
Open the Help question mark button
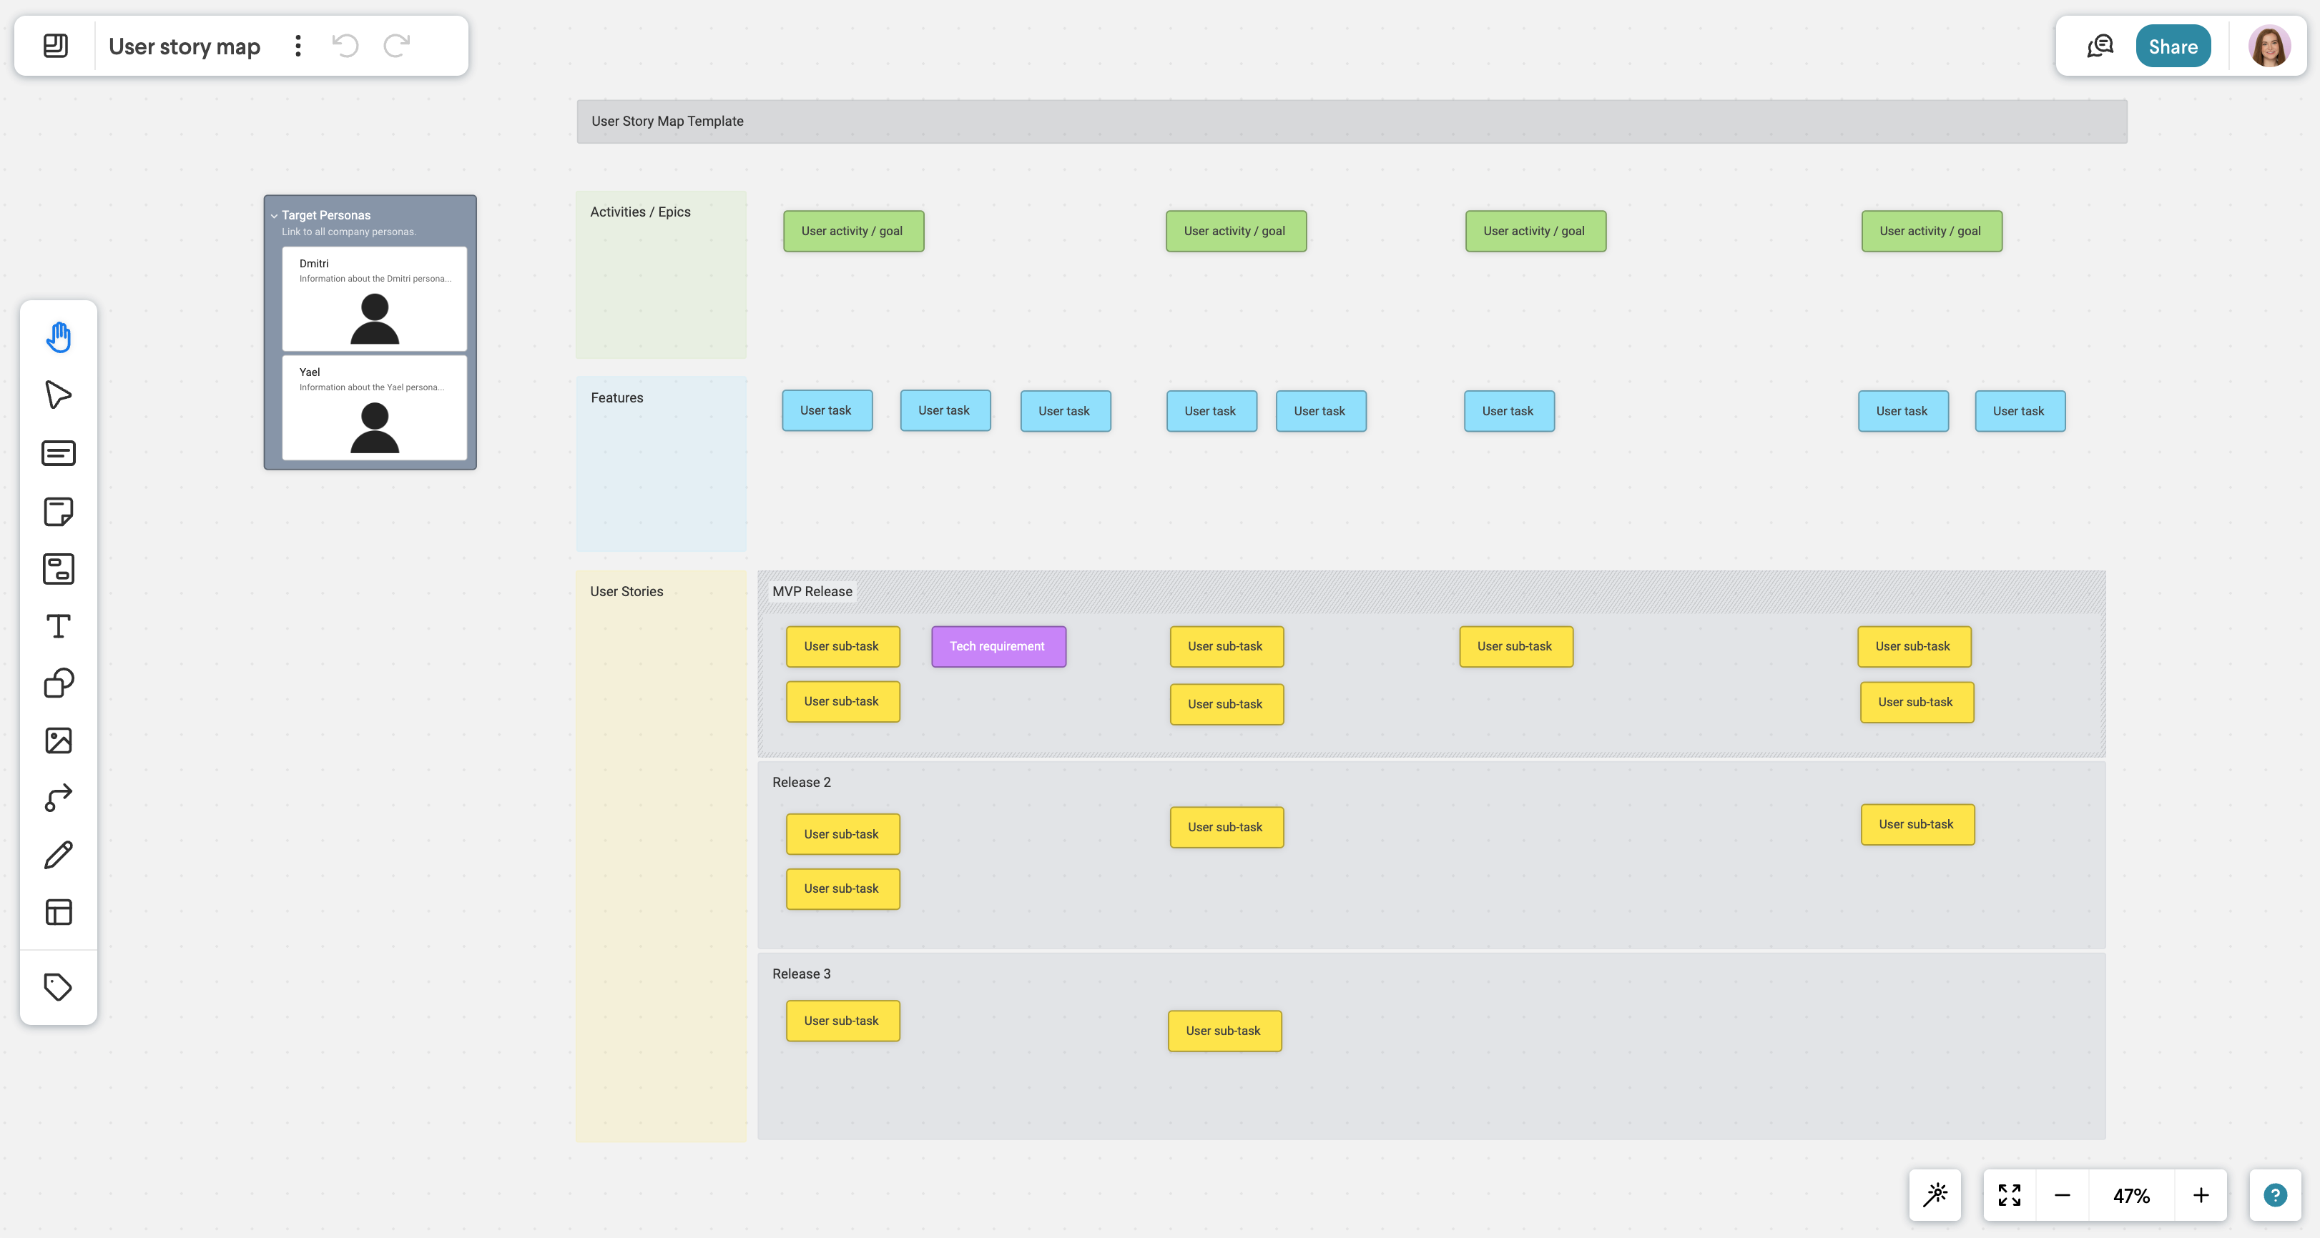coord(2276,1195)
